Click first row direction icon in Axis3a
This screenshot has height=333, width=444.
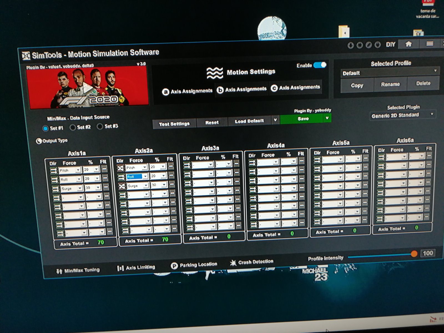pos(187,165)
